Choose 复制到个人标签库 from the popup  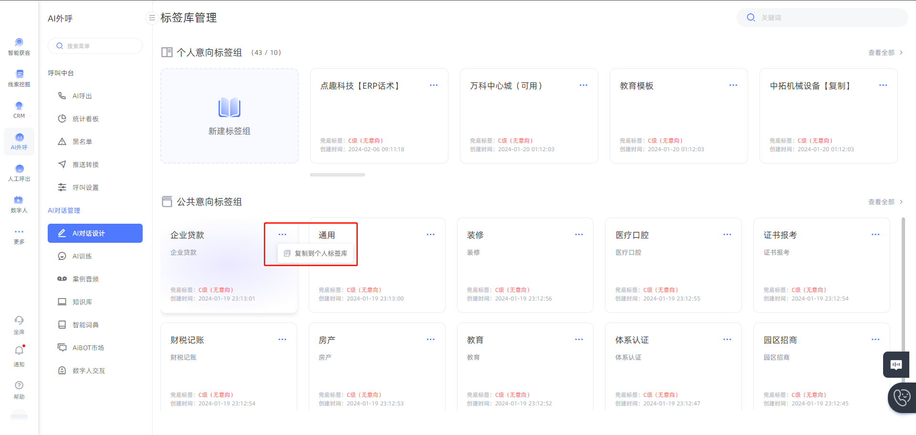(x=316, y=253)
